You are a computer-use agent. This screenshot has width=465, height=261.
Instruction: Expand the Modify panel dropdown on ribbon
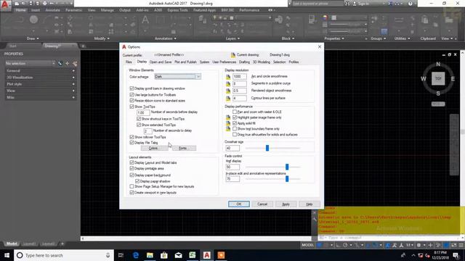[x=102, y=38]
